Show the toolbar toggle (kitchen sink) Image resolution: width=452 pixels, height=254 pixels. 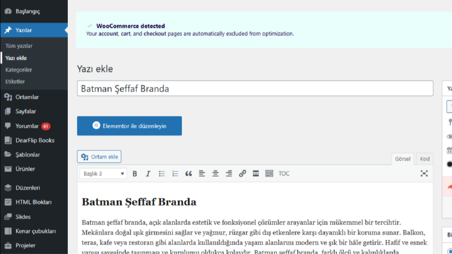tap(269, 174)
